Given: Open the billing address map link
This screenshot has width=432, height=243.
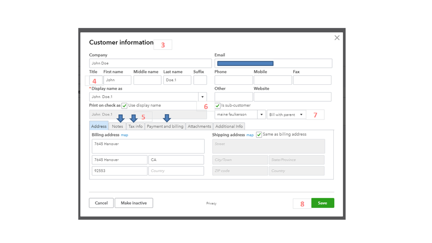Looking at the screenshot, I should pos(124,135).
